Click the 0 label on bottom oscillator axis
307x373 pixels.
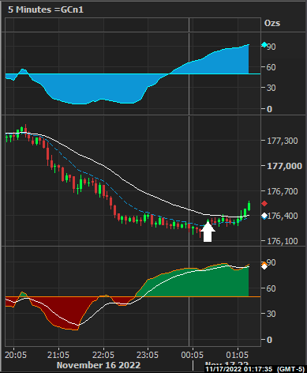pyautogui.click(x=269, y=340)
